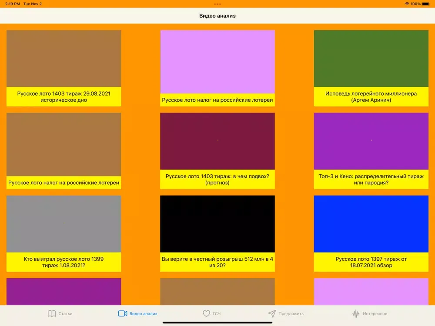
Task: Tap the 'Tue Nov 2' date in status bar
Action: tap(33, 4)
